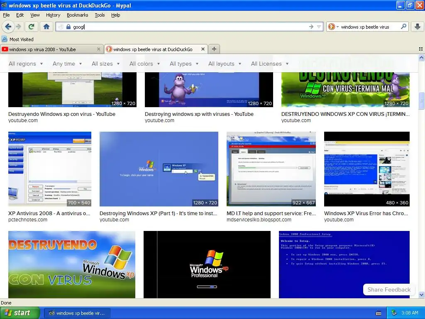Click the search box with beetle virus

coord(369,27)
